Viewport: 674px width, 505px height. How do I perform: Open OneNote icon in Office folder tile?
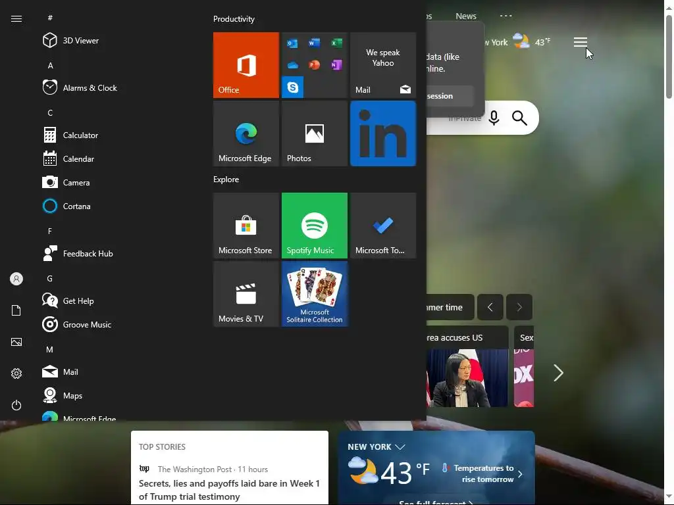(x=336, y=65)
